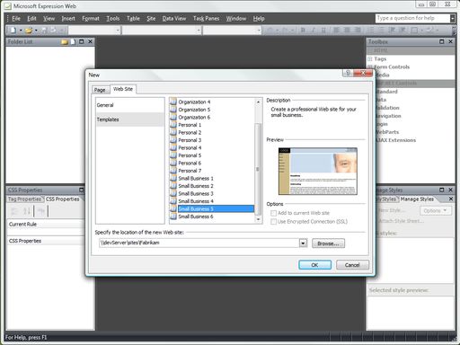
Task: Click the Small Business 1 template icon
Action: [x=173, y=178]
